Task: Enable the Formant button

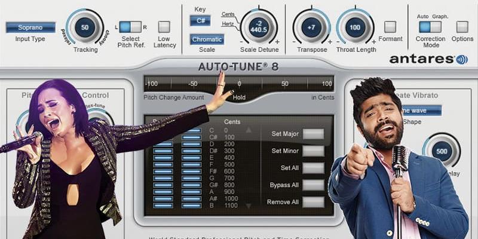Action: point(390,27)
